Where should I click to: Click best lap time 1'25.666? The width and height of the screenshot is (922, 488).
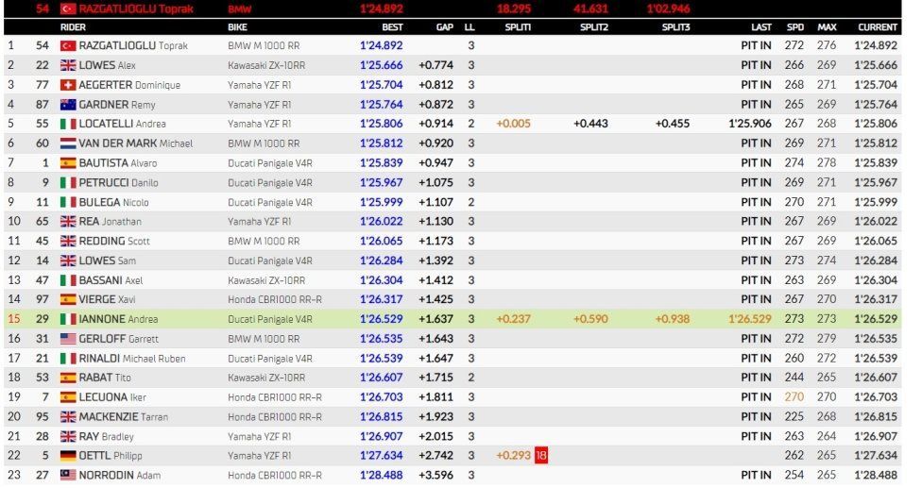coord(381,65)
